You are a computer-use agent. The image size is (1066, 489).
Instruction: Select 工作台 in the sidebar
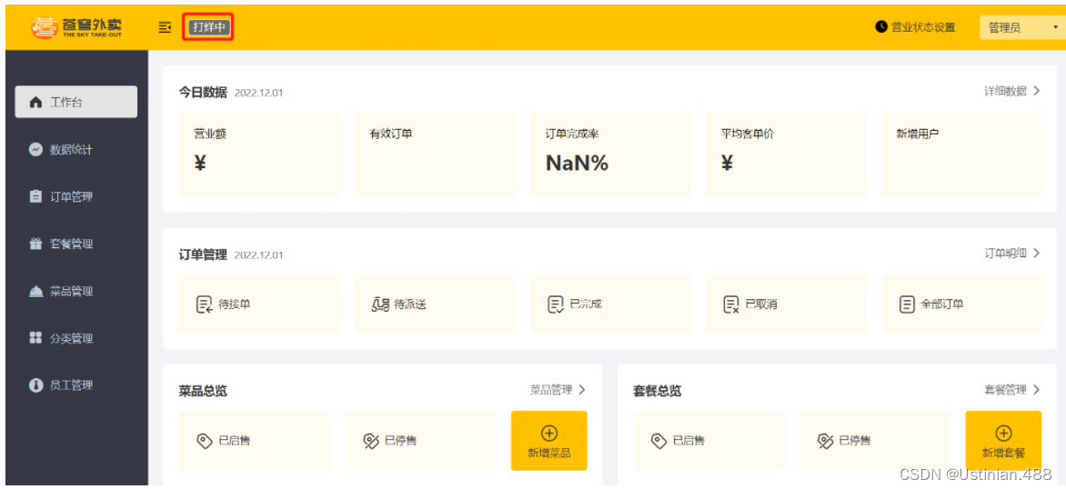pos(76,103)
